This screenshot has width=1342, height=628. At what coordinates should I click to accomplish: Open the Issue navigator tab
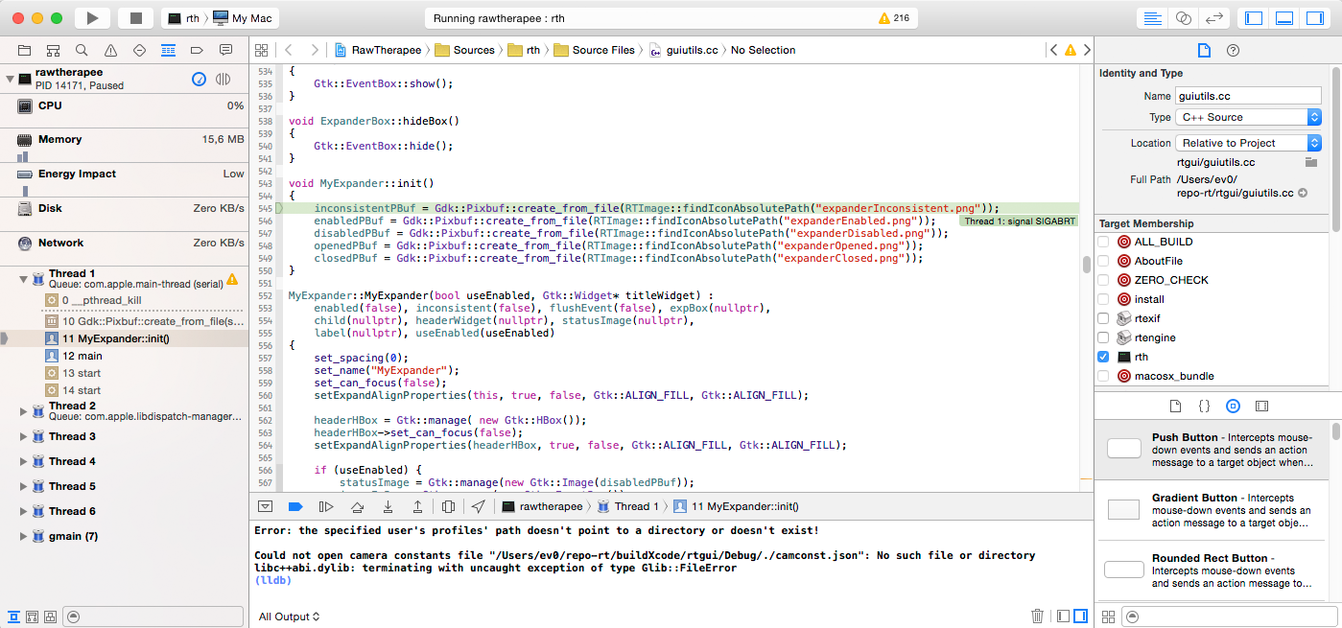(110, 50)
